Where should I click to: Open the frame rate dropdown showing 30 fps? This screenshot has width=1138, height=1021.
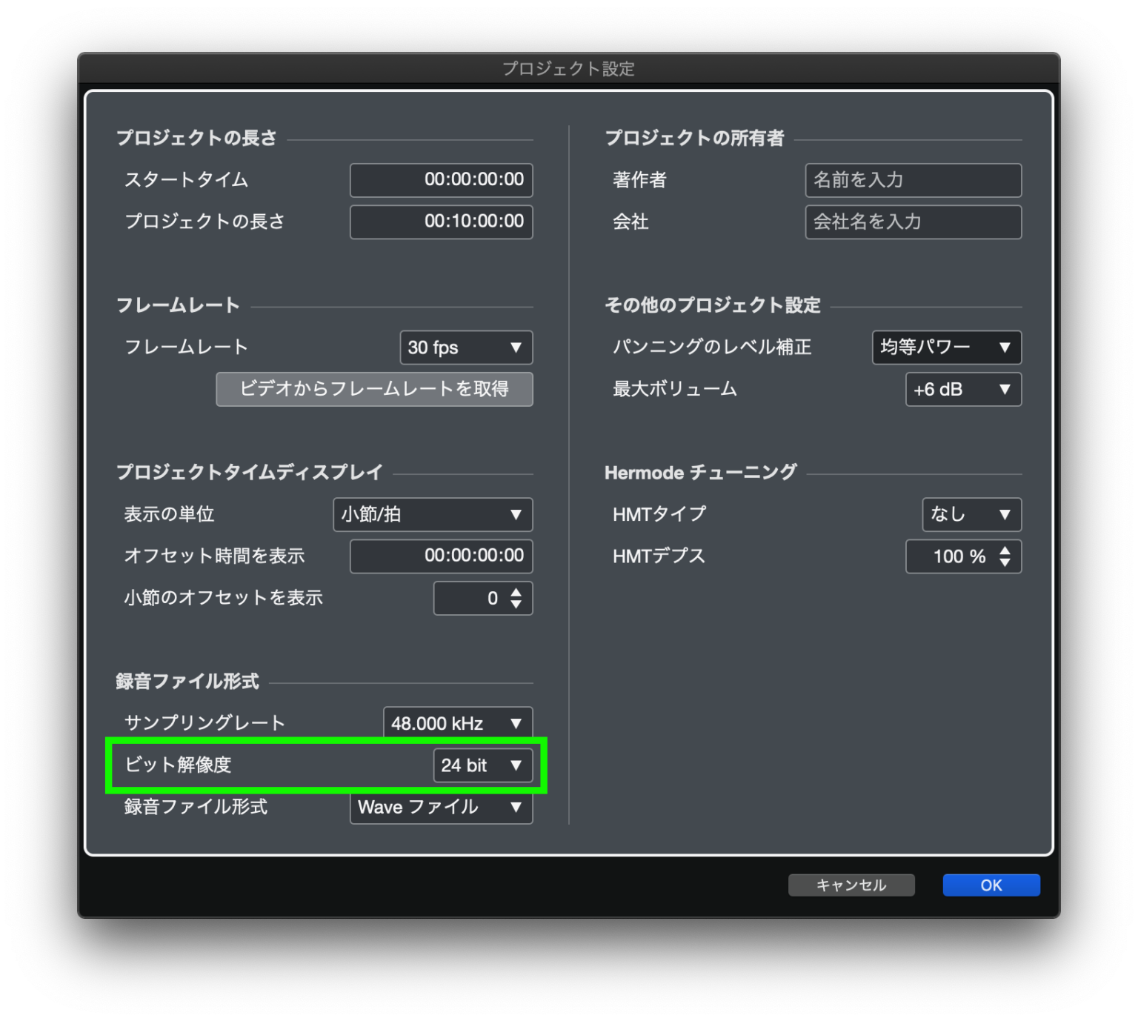point(465,347)
